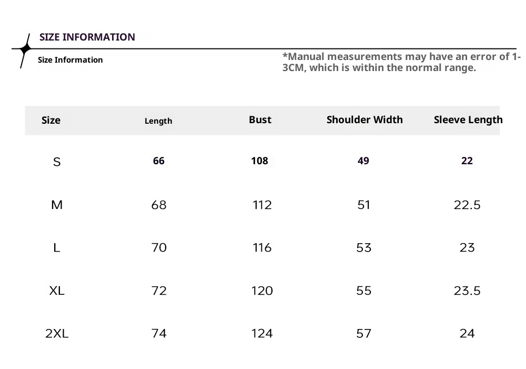Select the Size column header
526x369 pixels.
[51, 120]
